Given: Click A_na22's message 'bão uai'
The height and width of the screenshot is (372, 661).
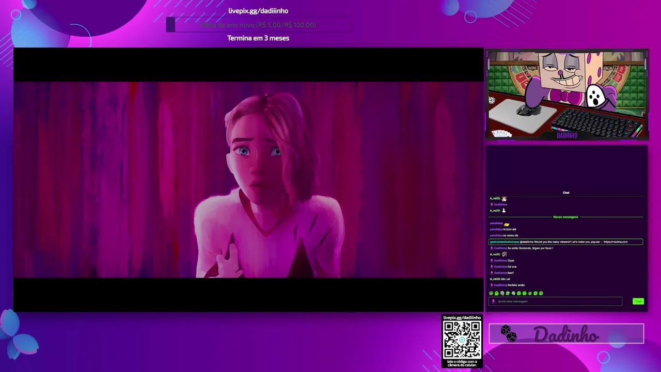Looking at the screenshot, I should coord(506,279).
